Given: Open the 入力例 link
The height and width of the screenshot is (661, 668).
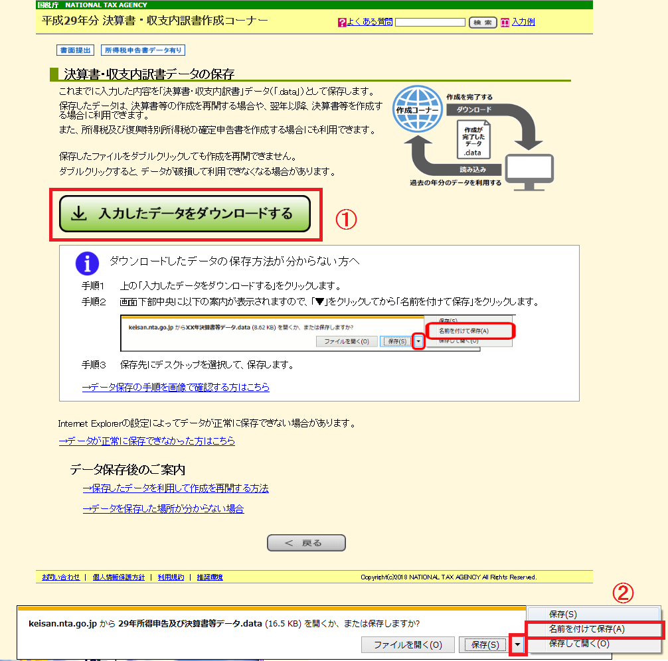Looking at the screenshot, I should coord(523,22).
